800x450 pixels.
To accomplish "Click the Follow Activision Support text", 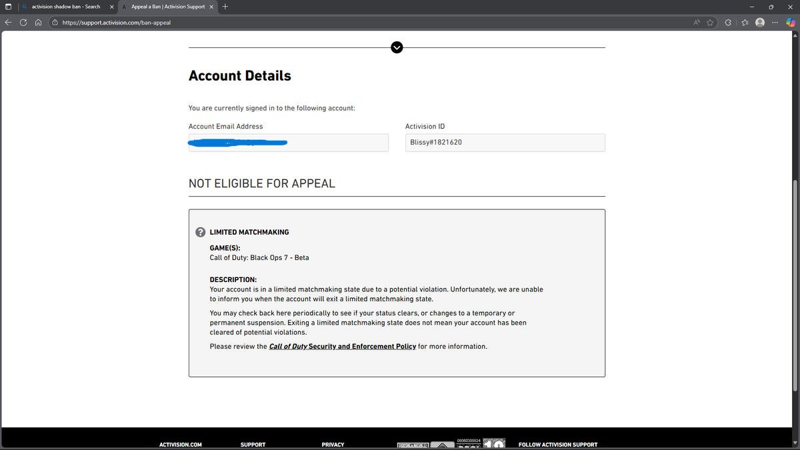I will (558, 445).
